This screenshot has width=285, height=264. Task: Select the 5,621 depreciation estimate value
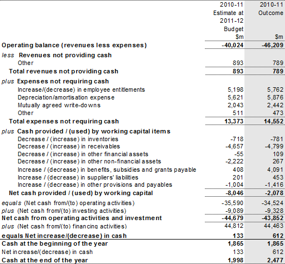pyautogui.click(x=236, y=97)
